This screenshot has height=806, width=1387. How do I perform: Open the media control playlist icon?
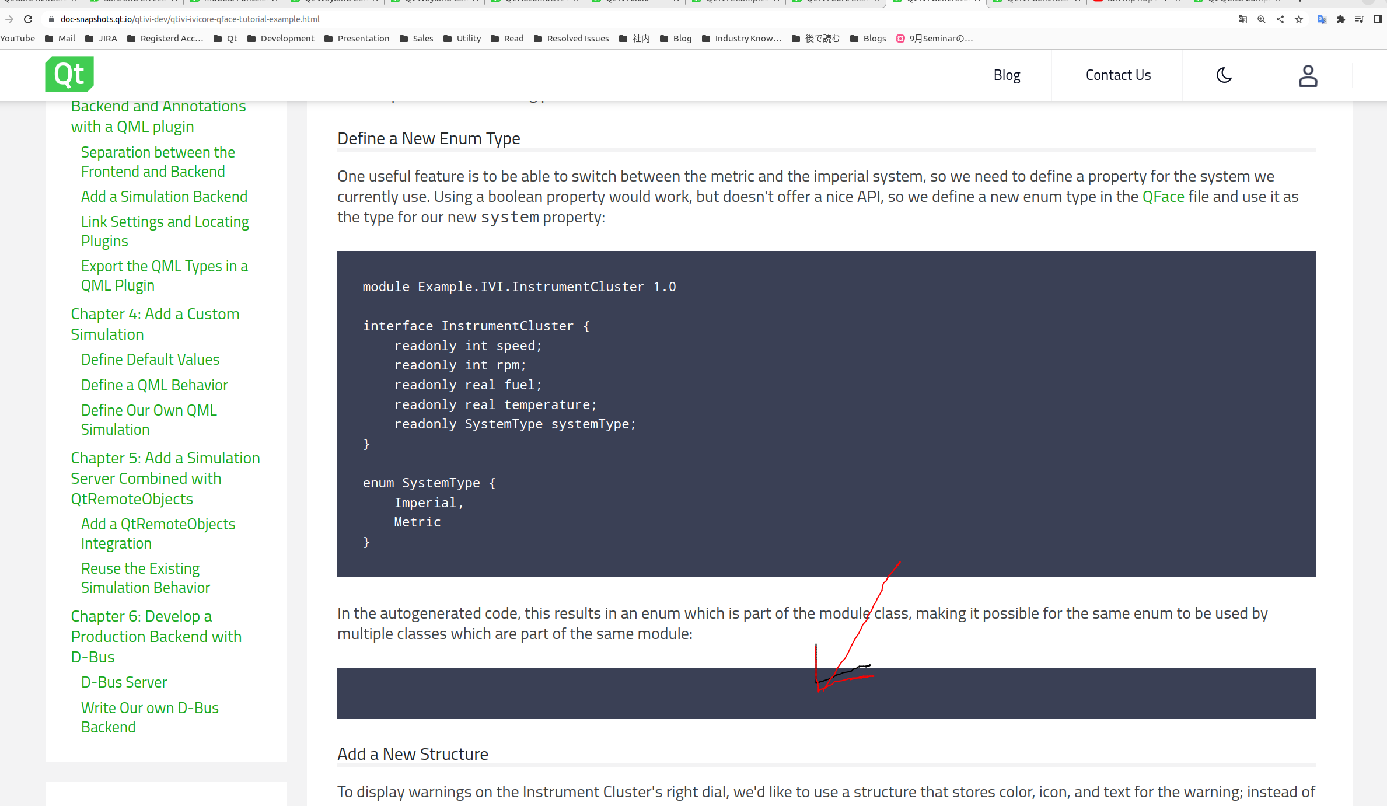1360,19
